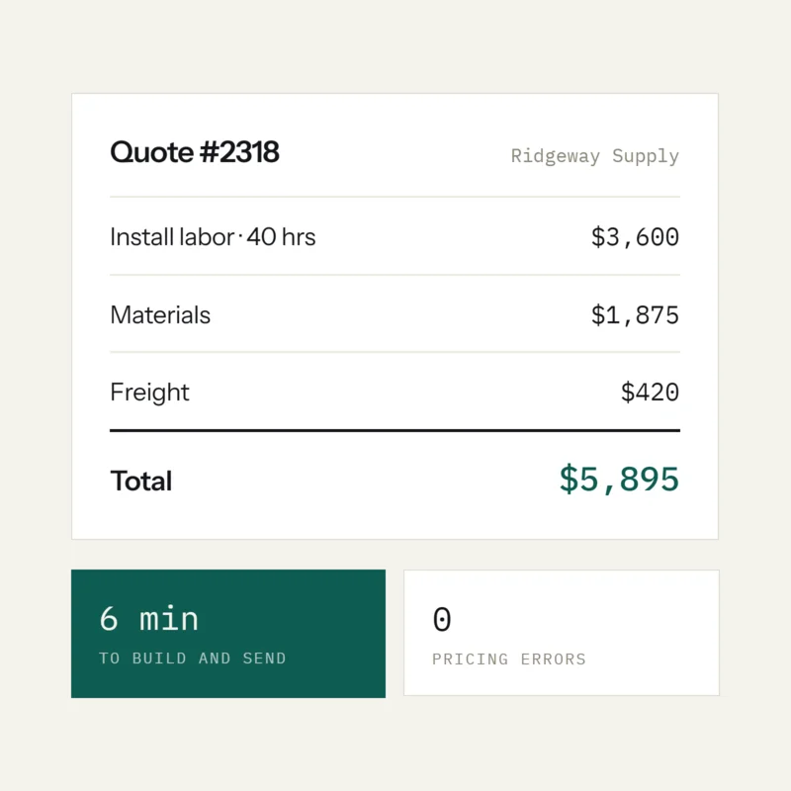Click the thick divider above Total

click(x=395, y=430)
